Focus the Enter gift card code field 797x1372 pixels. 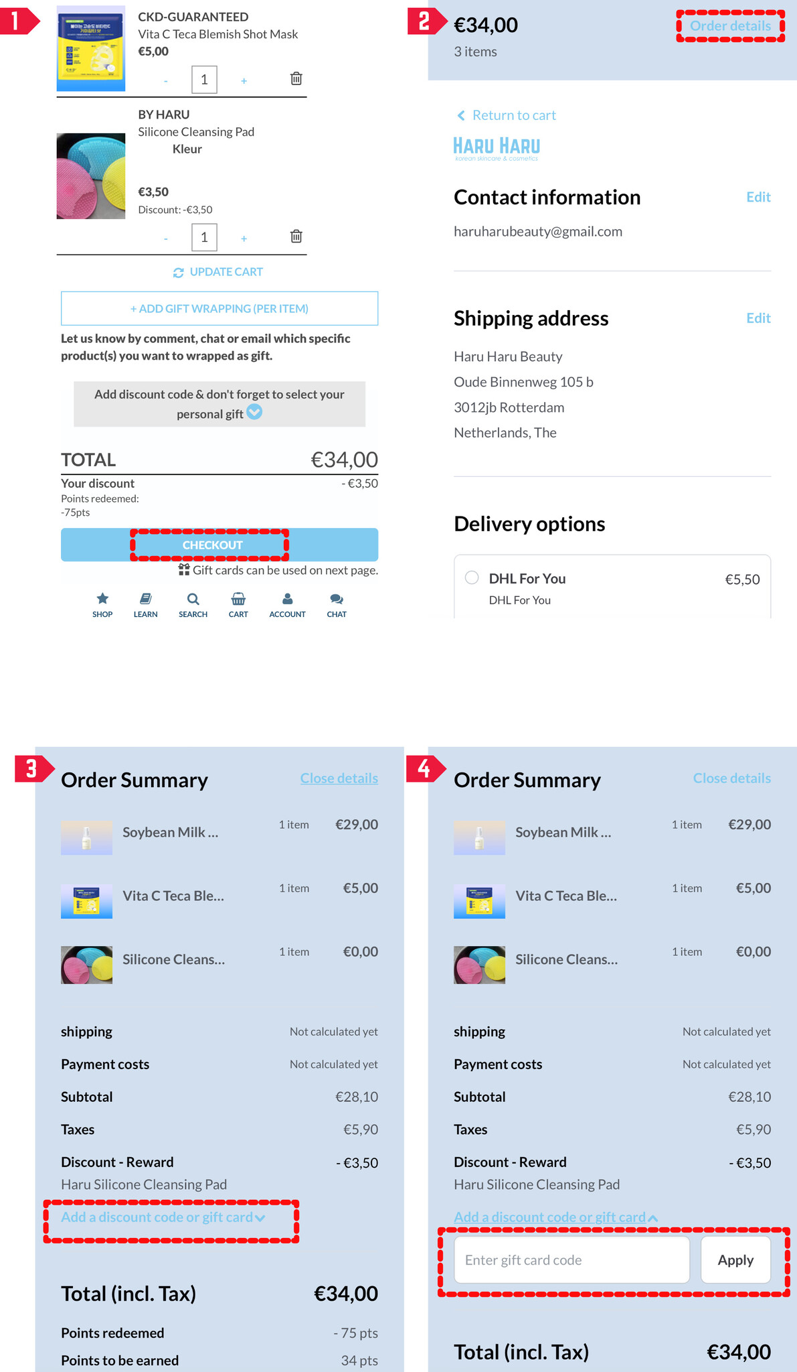(x=571, y=1260)
